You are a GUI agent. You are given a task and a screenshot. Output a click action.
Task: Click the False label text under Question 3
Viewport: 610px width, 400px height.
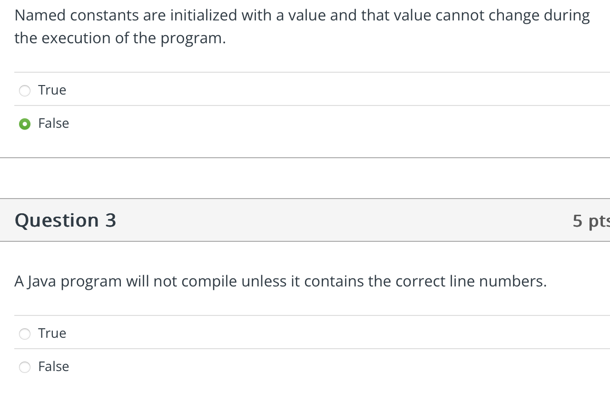(x=53, y=366)
